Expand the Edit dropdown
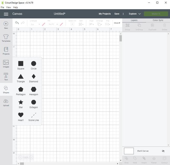 click(x=81, y=24)
